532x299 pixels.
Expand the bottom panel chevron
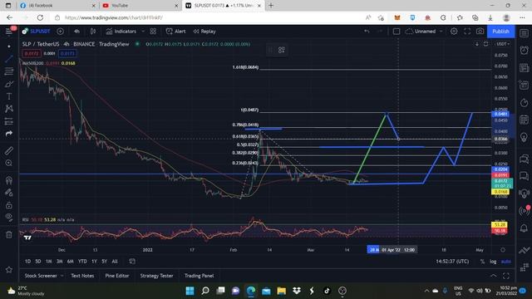click(x=493, y=276)
